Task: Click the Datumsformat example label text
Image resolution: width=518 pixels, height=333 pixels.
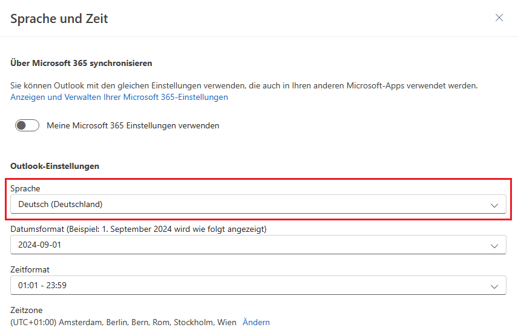Action: coord(139,229)
